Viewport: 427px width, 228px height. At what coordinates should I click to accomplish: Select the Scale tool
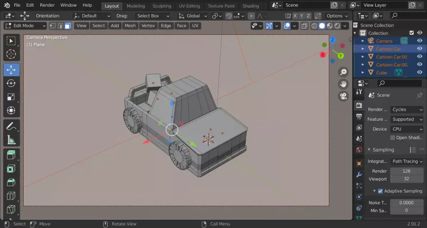click(x=11, y=97)
